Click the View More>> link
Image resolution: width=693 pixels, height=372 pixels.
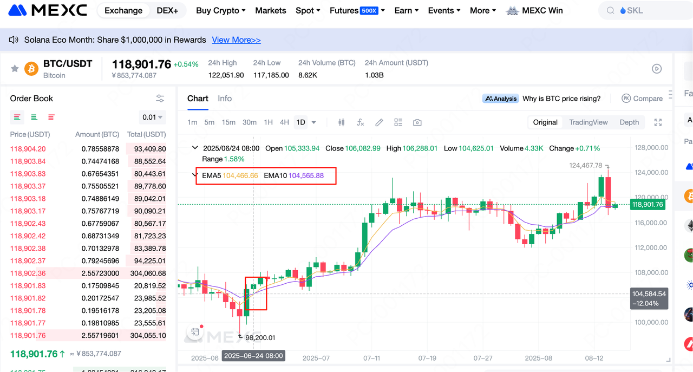(x=236, y=40)
